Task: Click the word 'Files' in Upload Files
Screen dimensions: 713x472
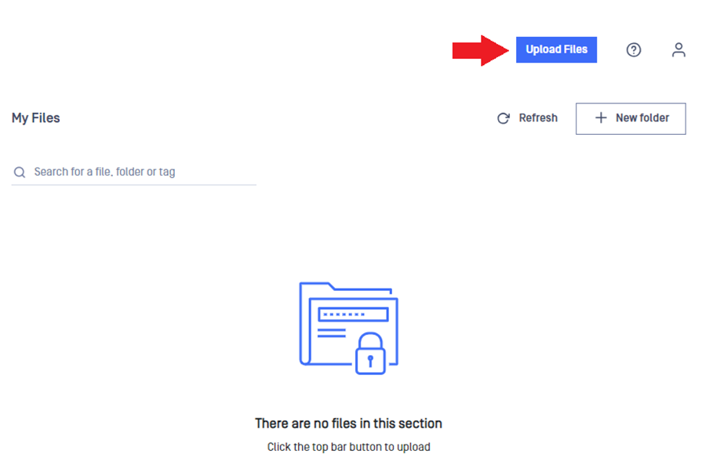Action: click(575, 49)
